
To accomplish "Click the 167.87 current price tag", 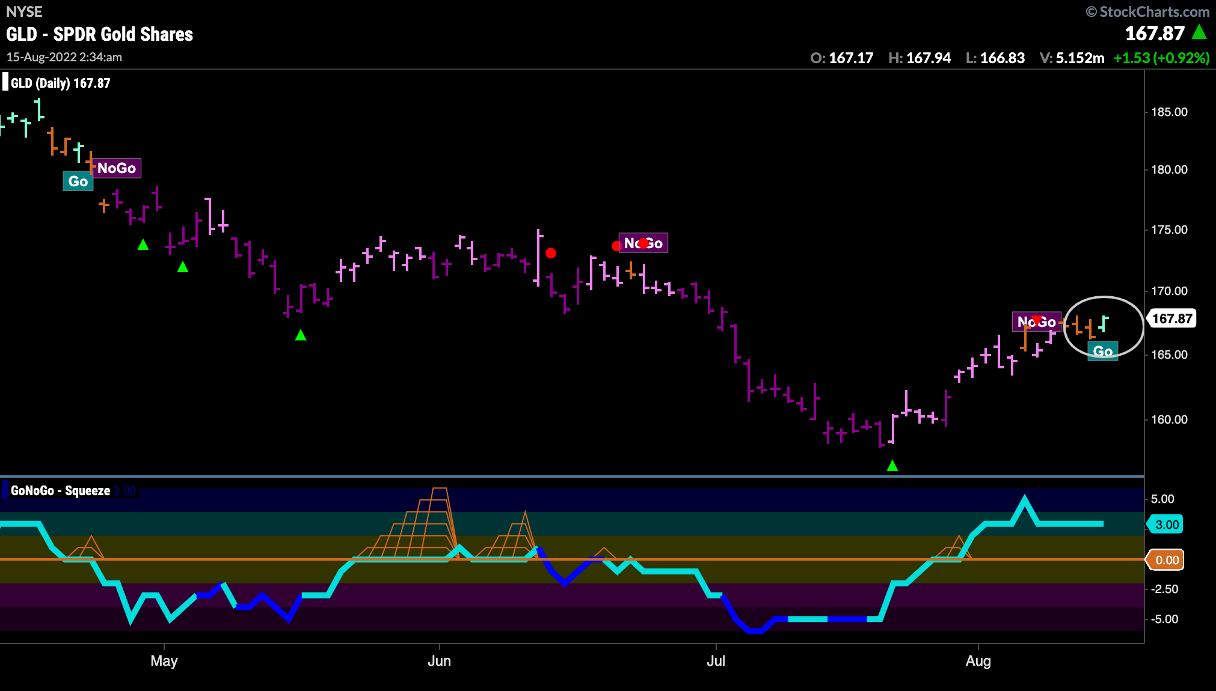I will 1172,318.
